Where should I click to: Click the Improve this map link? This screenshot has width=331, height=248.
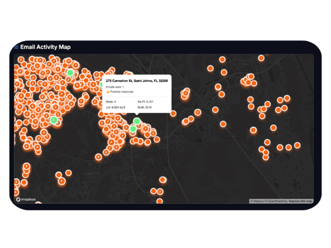click(x=301, y=201)
